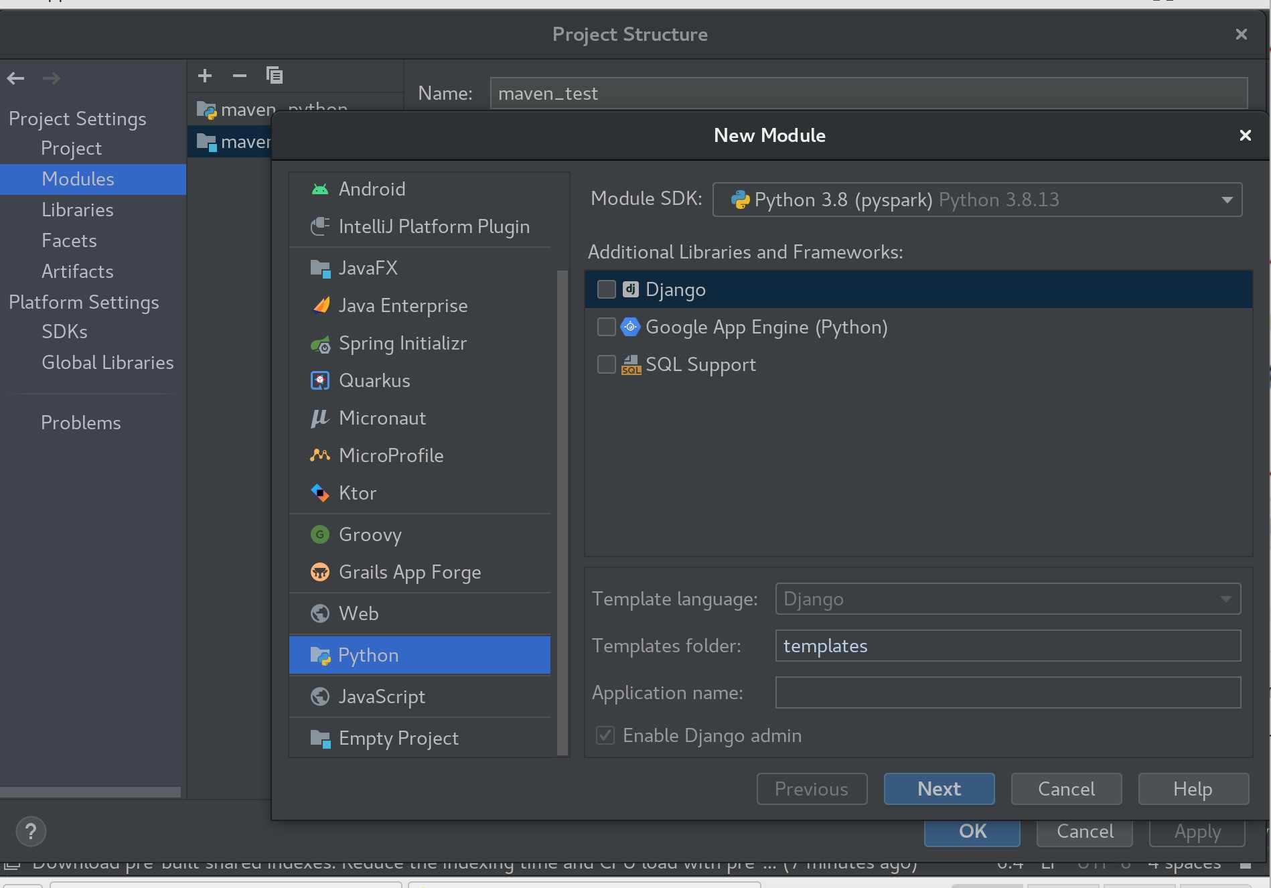This screenshot has width=1271, height=888.
Task: Select Web module type
Action: tap(420, 614)
